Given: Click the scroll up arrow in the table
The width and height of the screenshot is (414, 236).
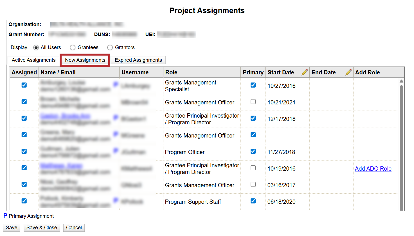Looking at the screenshot, I should click(x=401, y=81).
